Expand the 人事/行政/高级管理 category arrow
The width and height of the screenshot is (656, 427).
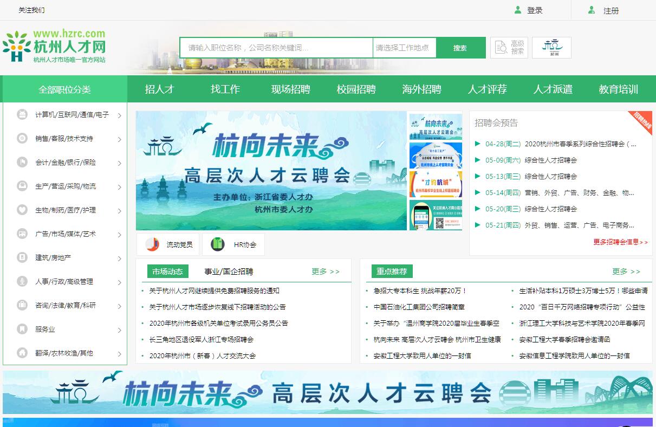[x=119, y=282]
